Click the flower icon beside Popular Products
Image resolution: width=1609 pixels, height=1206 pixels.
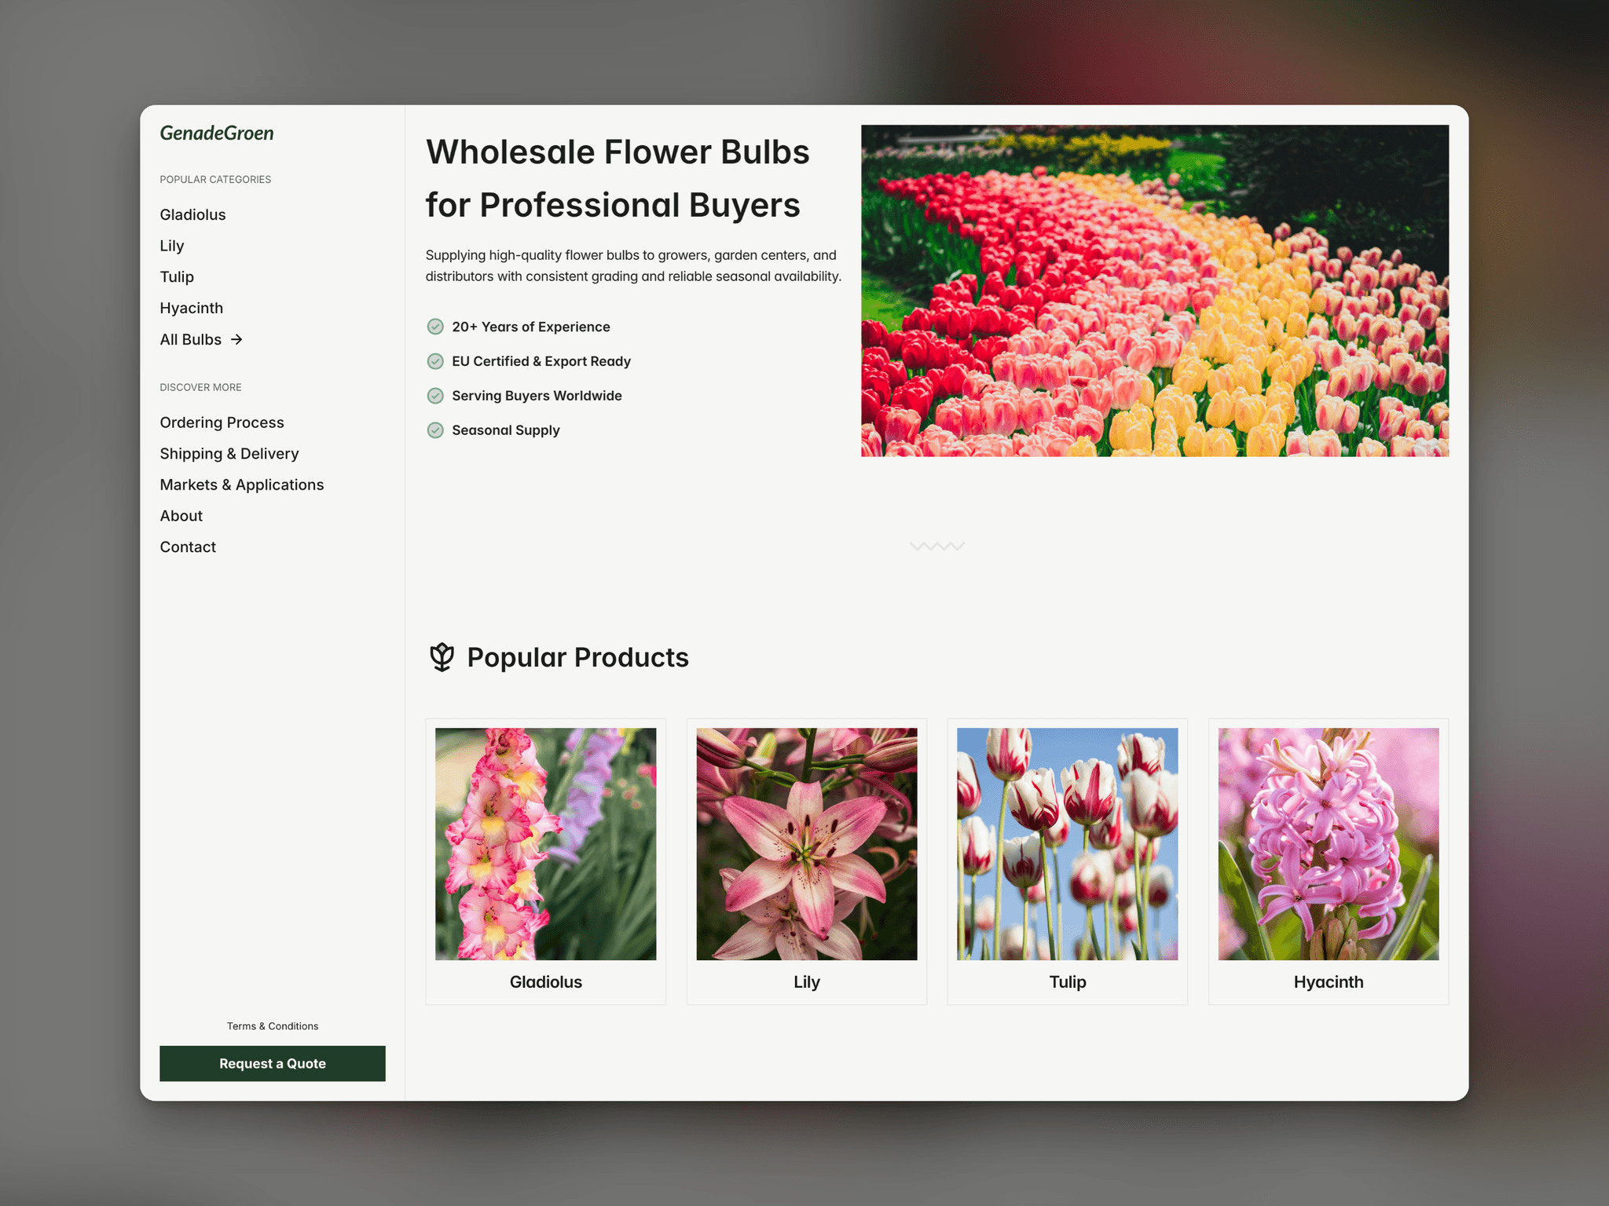[442, 657]
